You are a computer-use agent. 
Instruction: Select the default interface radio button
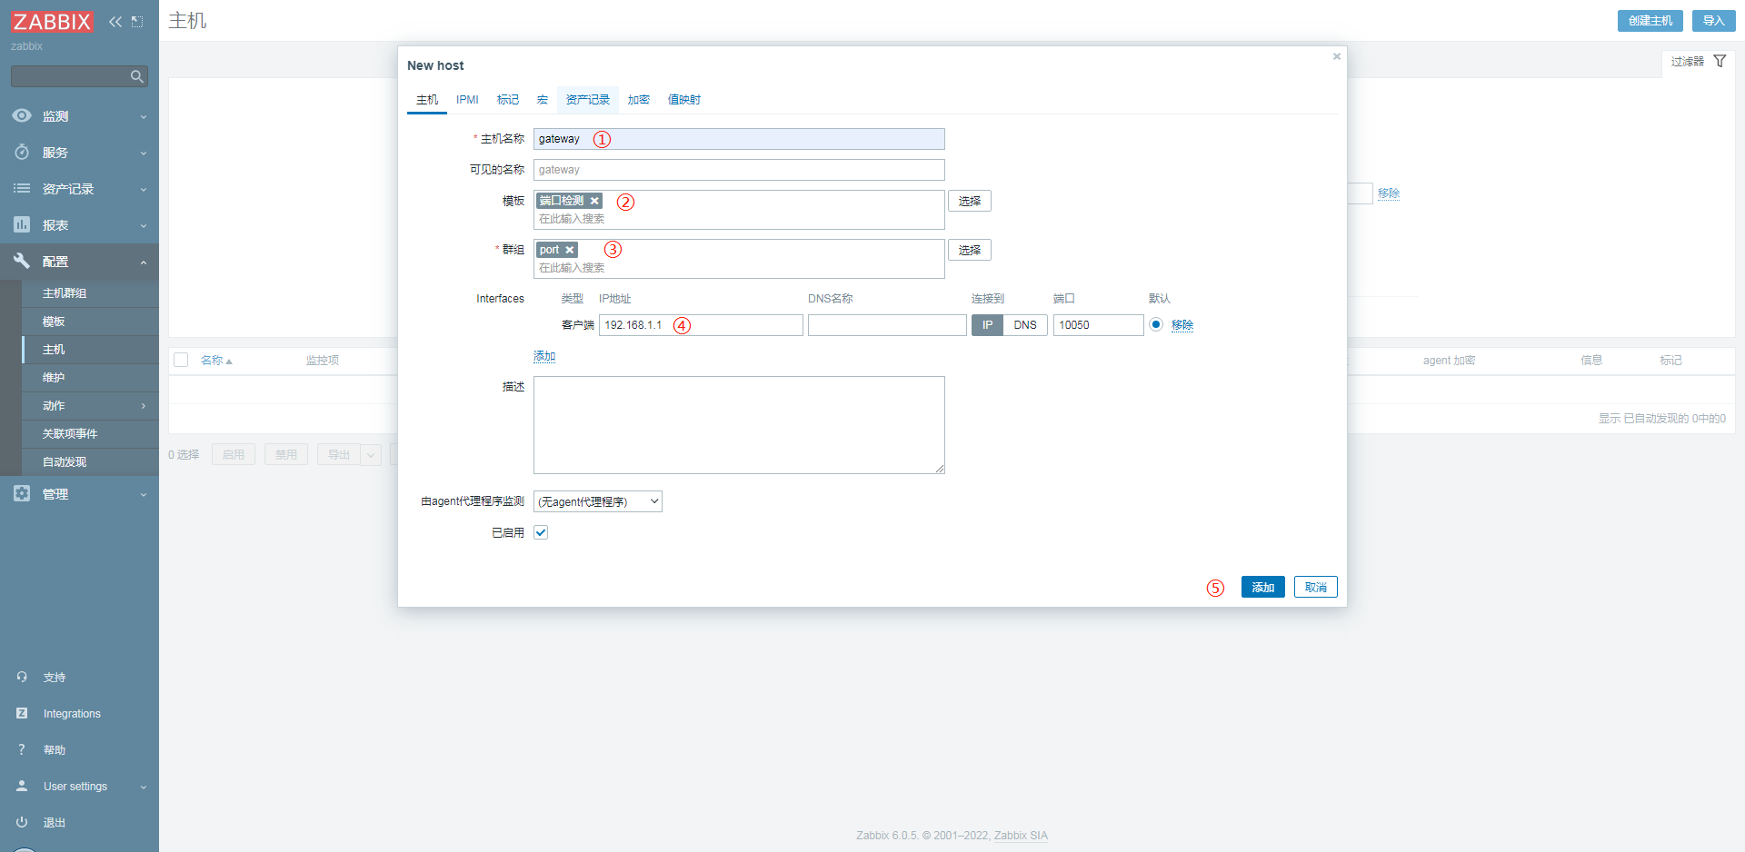[1155, 324]
